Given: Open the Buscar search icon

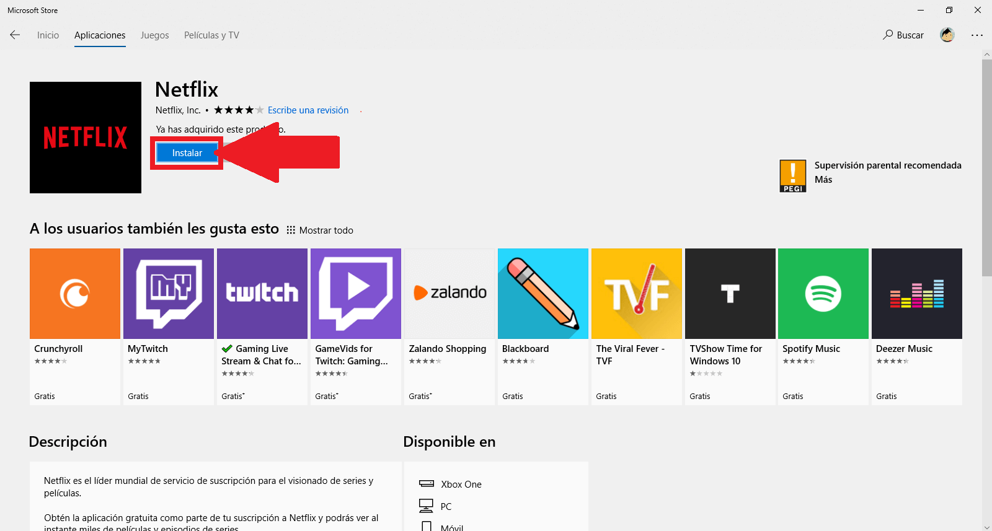Looking at the screenshot, I should (x=888, y=35).
